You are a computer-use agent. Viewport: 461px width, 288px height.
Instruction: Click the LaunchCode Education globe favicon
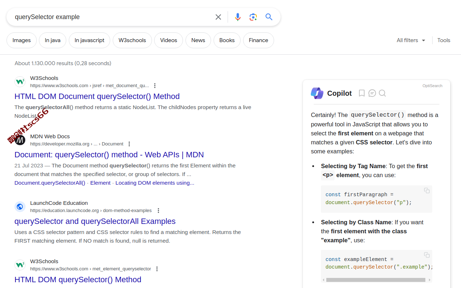(x=20, y=207)
